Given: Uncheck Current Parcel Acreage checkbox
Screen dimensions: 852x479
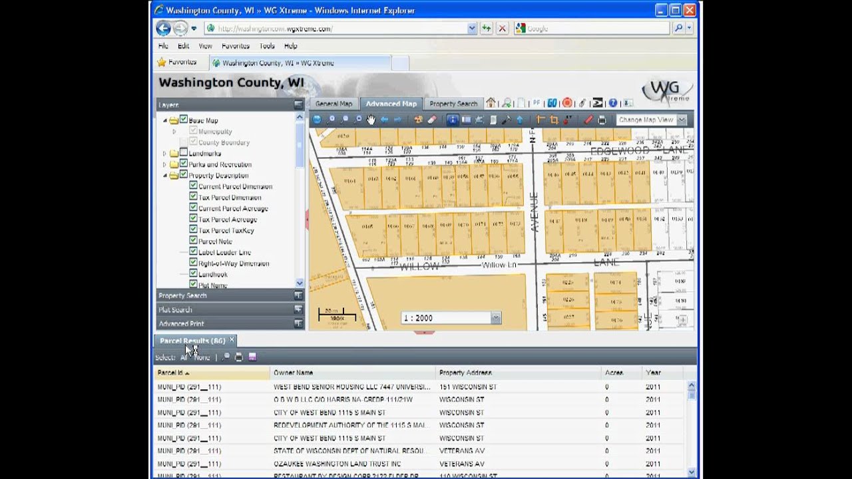Looking at the screenshot, I should tap(193, 208).
